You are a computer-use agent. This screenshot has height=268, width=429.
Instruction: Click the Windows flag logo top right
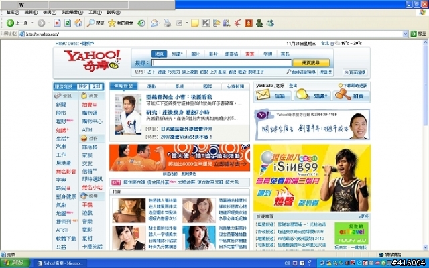coord(423,12)
